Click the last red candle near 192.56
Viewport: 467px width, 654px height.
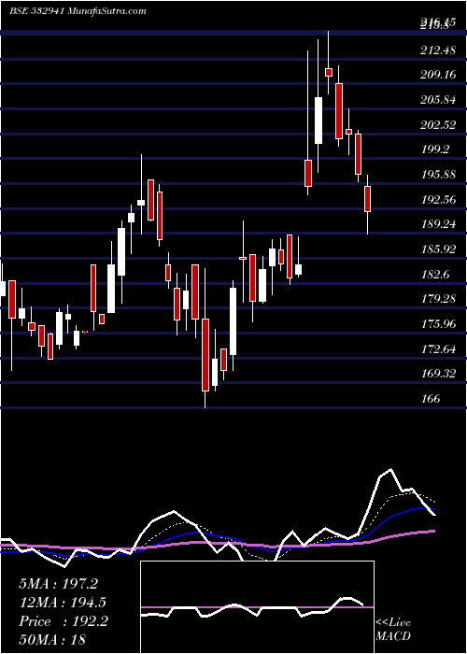367,199
